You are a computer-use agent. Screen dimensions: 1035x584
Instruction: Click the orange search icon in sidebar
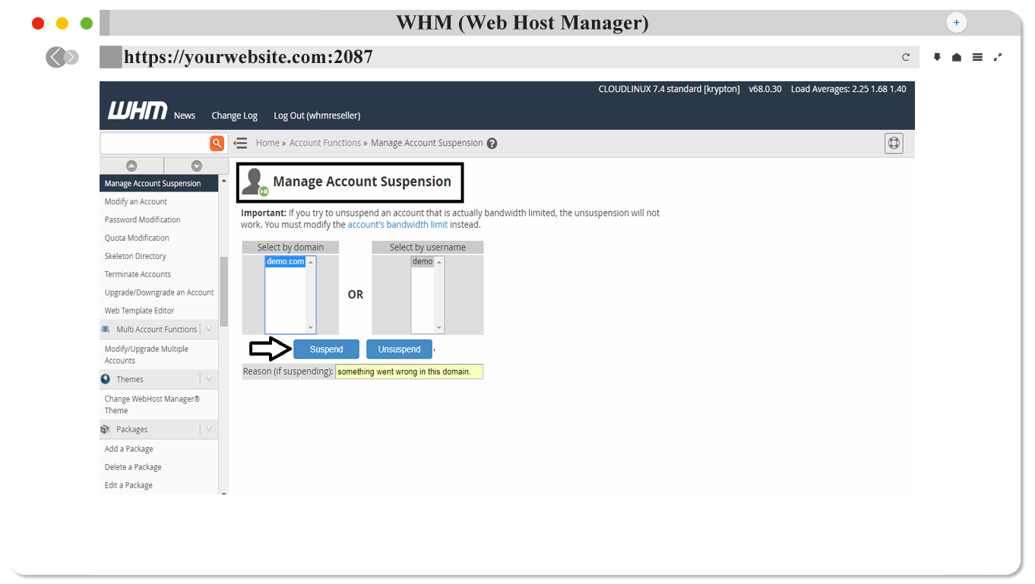click(x=217, y=143)
